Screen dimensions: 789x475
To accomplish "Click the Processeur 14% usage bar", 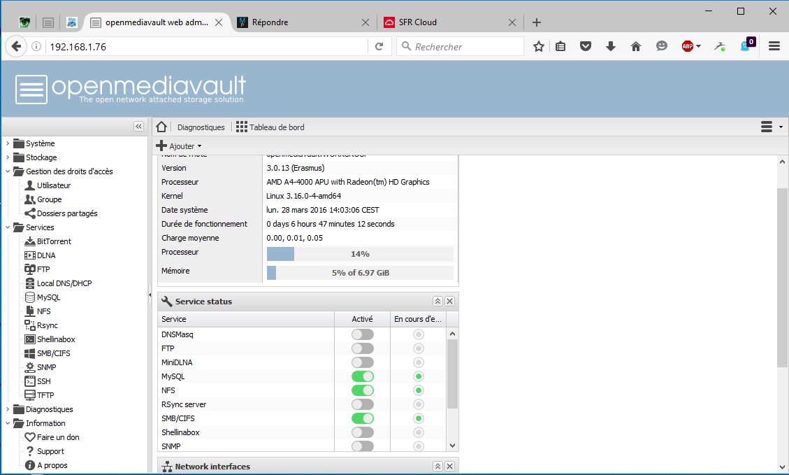I will [360, 254].
